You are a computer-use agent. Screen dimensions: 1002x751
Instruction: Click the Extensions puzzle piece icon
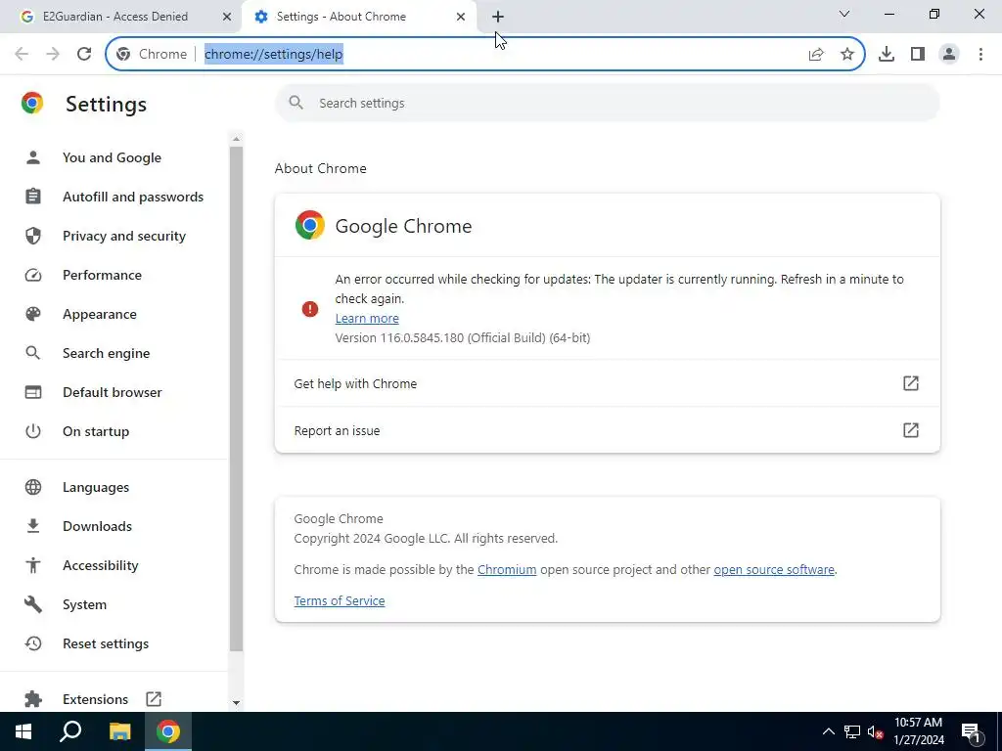coord(32,698)
